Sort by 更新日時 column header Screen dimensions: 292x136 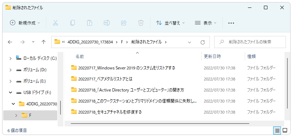tap(212, 57)
